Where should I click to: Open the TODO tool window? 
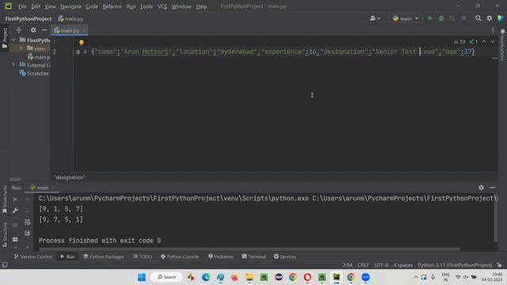tap(143, 256)
